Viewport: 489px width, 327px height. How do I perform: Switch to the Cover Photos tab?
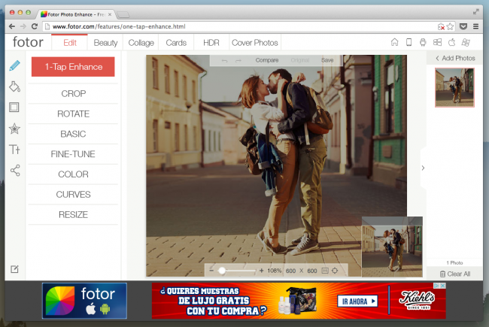[x=255, y=42]
